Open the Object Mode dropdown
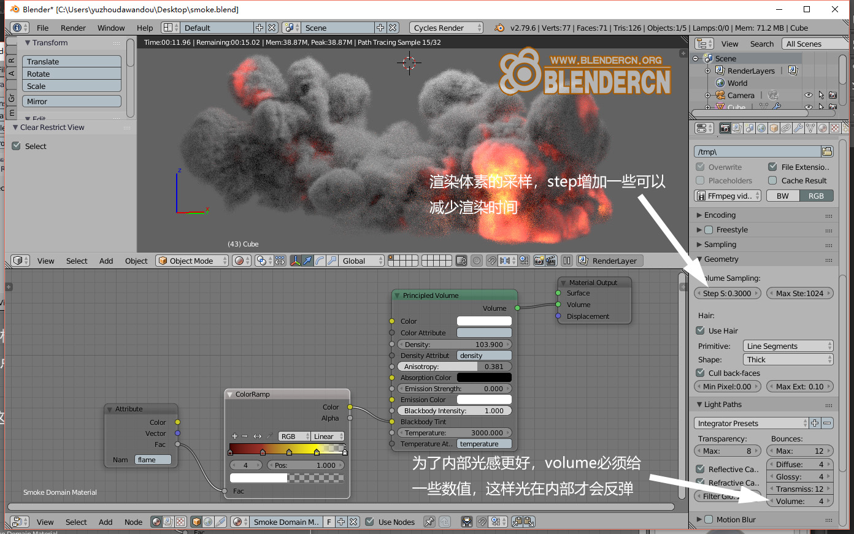This screenshot has height=534, width=854. (x=192, y=261)
